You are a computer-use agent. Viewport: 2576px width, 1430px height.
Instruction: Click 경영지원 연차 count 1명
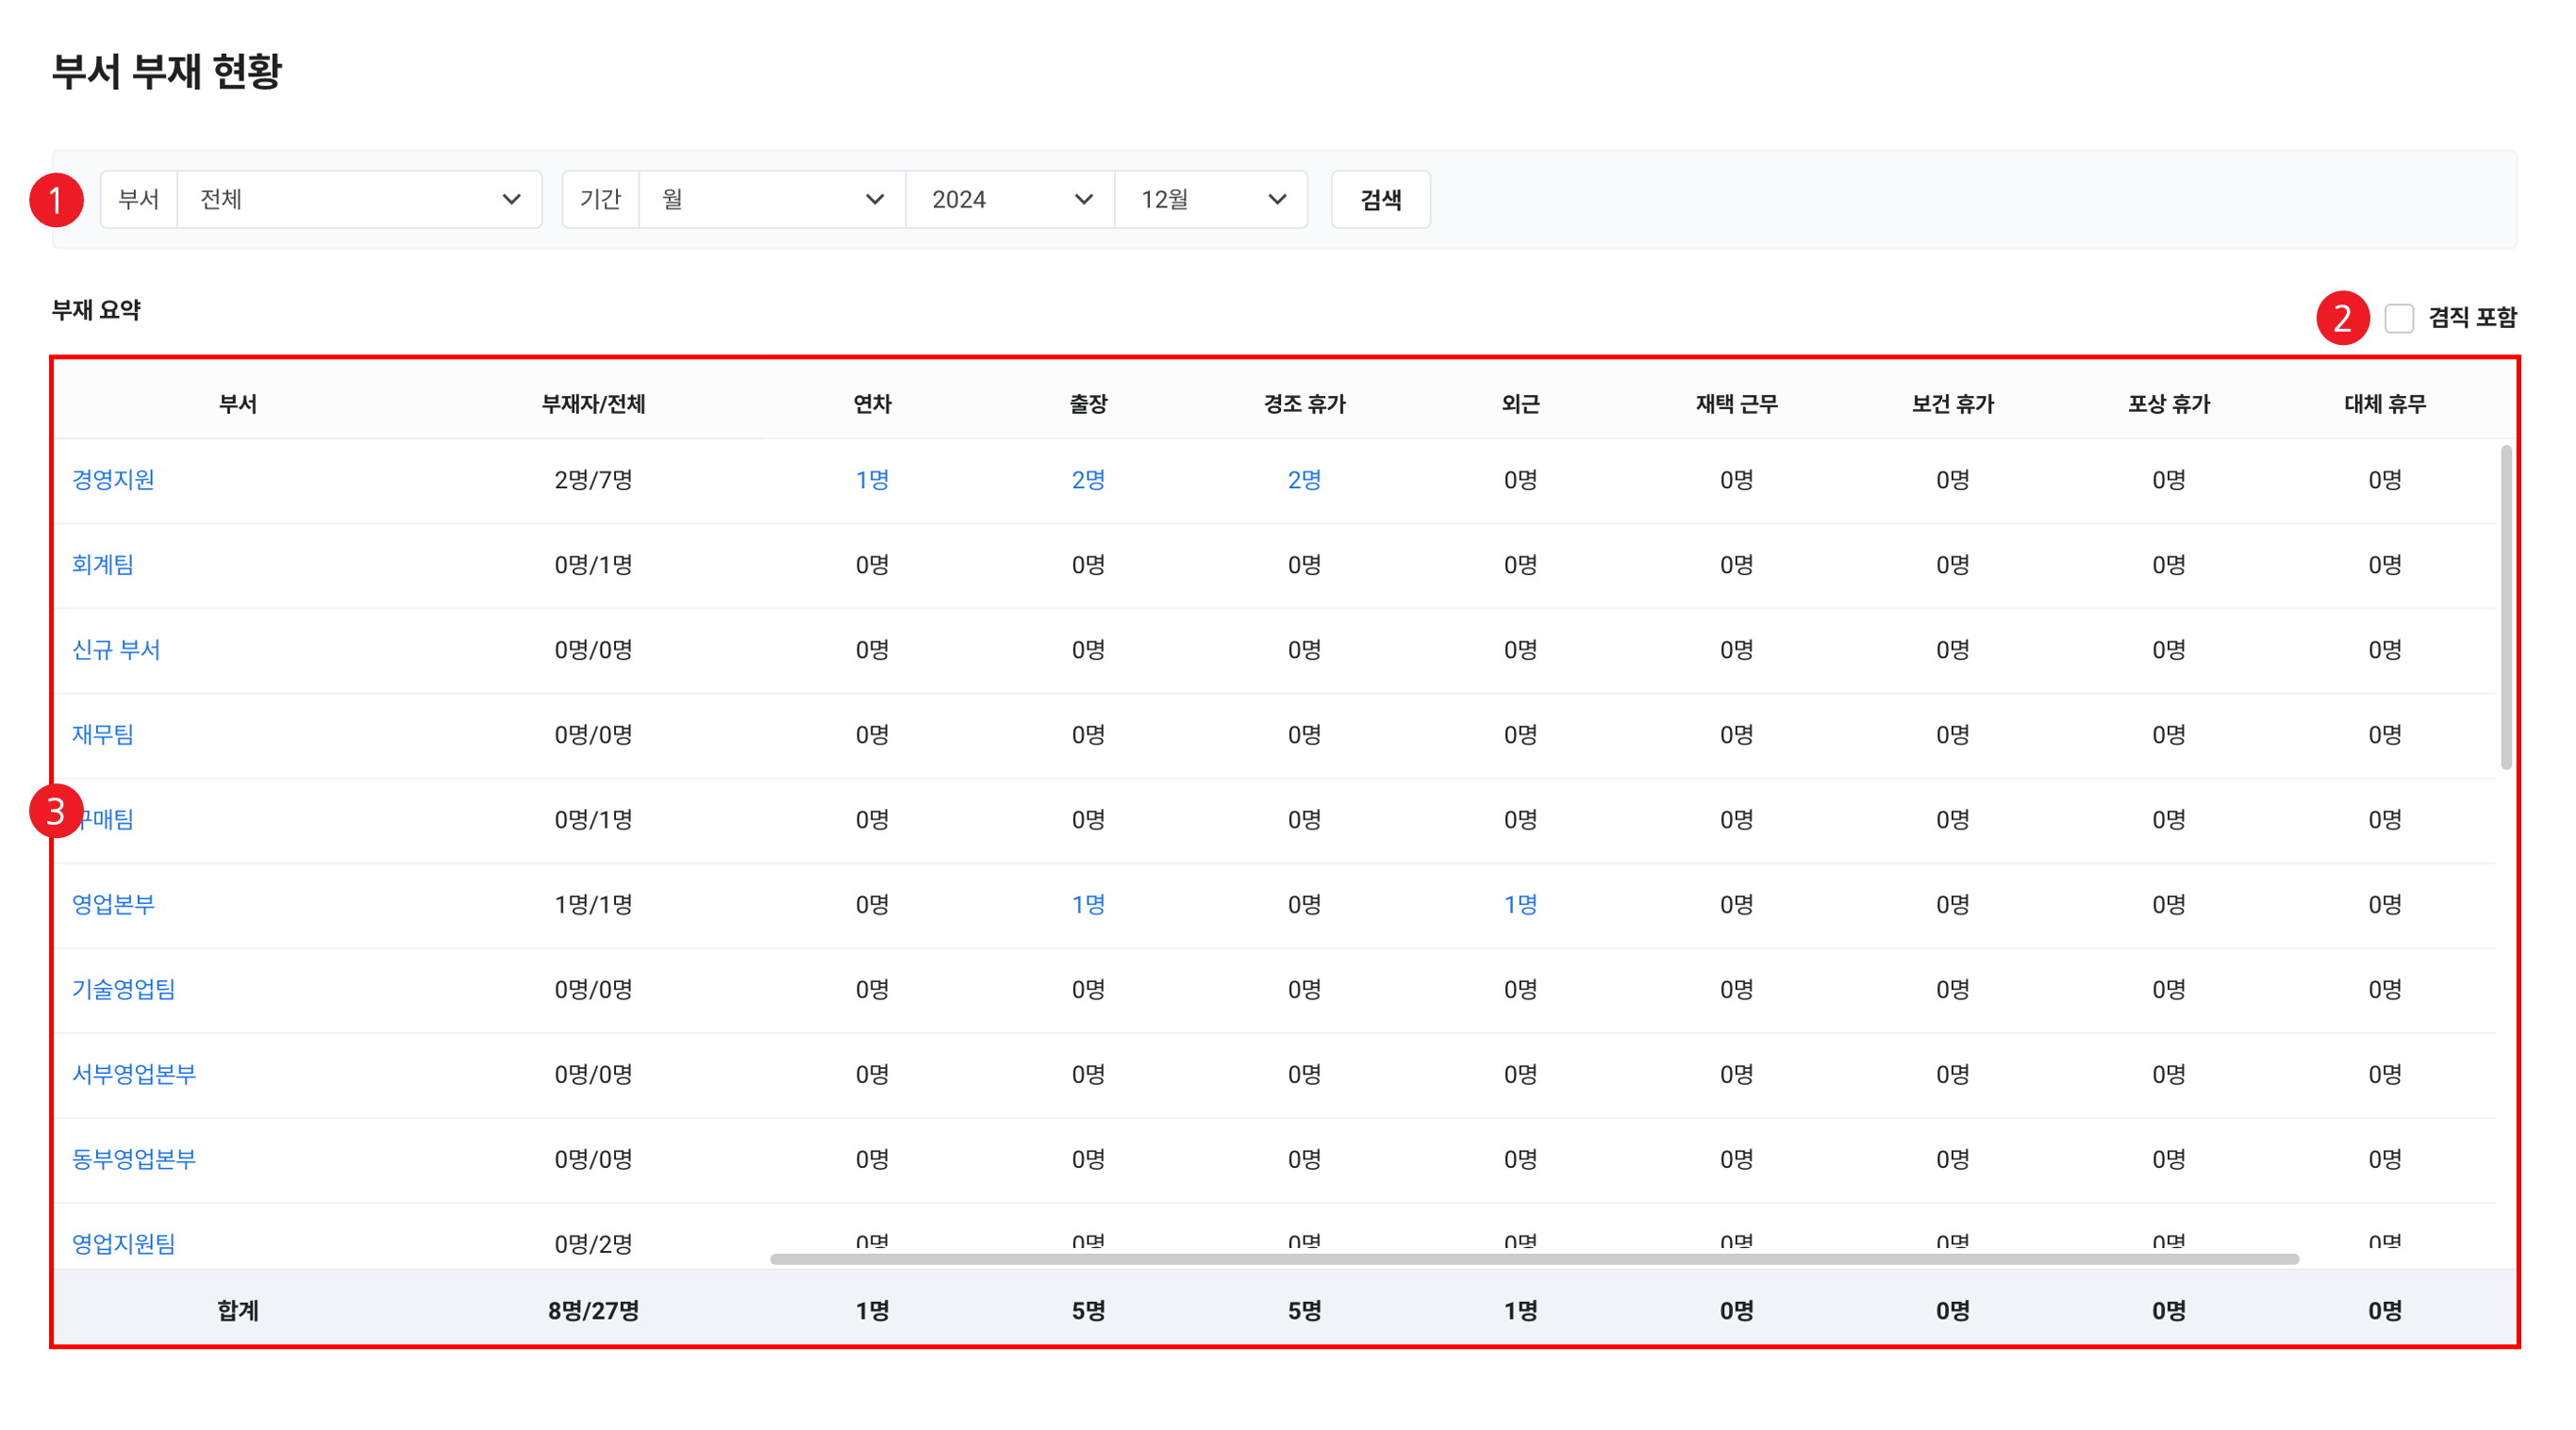(x=872, y=480)
